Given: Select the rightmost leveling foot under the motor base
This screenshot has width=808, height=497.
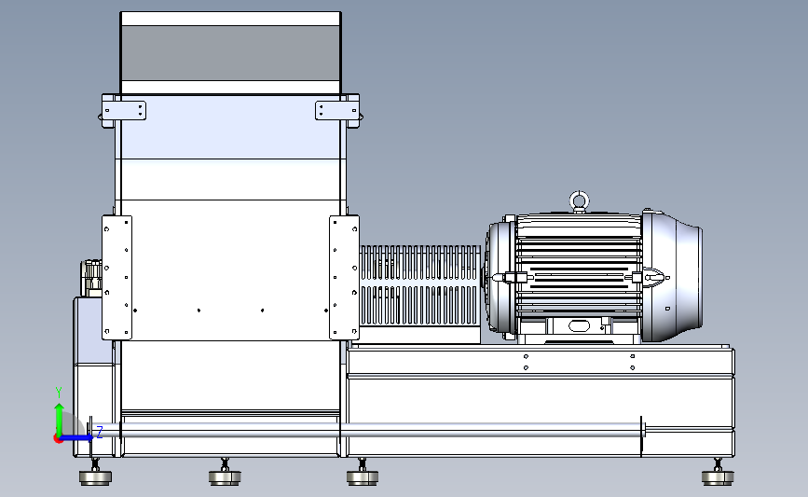Looking at the screenshot, I should (x=718, y=473).
